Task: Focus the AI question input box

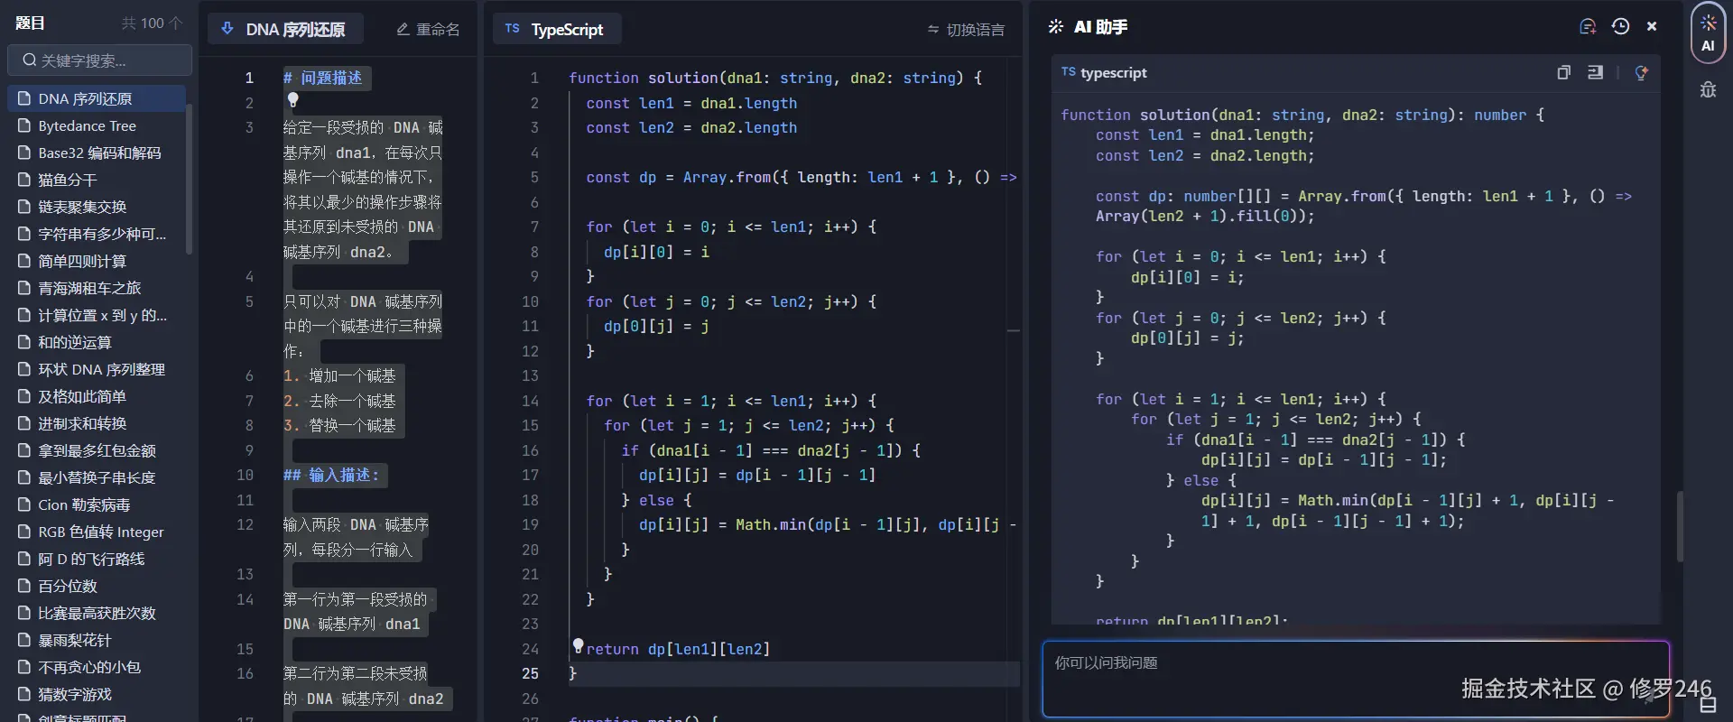Action: pos(1354,679)
